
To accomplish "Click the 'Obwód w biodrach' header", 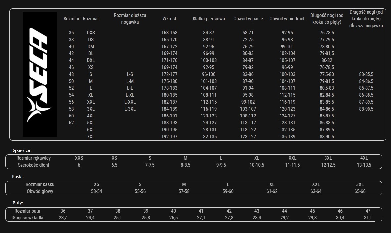I will pos(287,19).
